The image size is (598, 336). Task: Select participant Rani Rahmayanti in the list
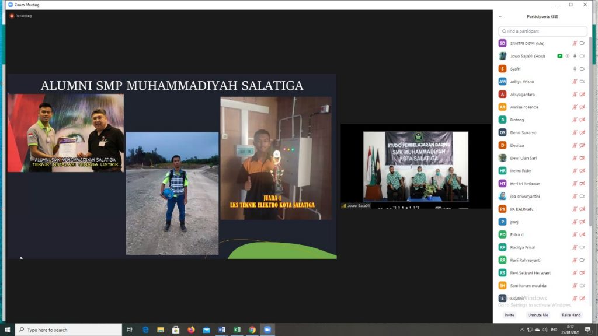[x=543, y=260]
